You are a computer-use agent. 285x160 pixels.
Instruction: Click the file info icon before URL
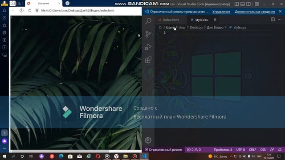click(x=37, y=11)
